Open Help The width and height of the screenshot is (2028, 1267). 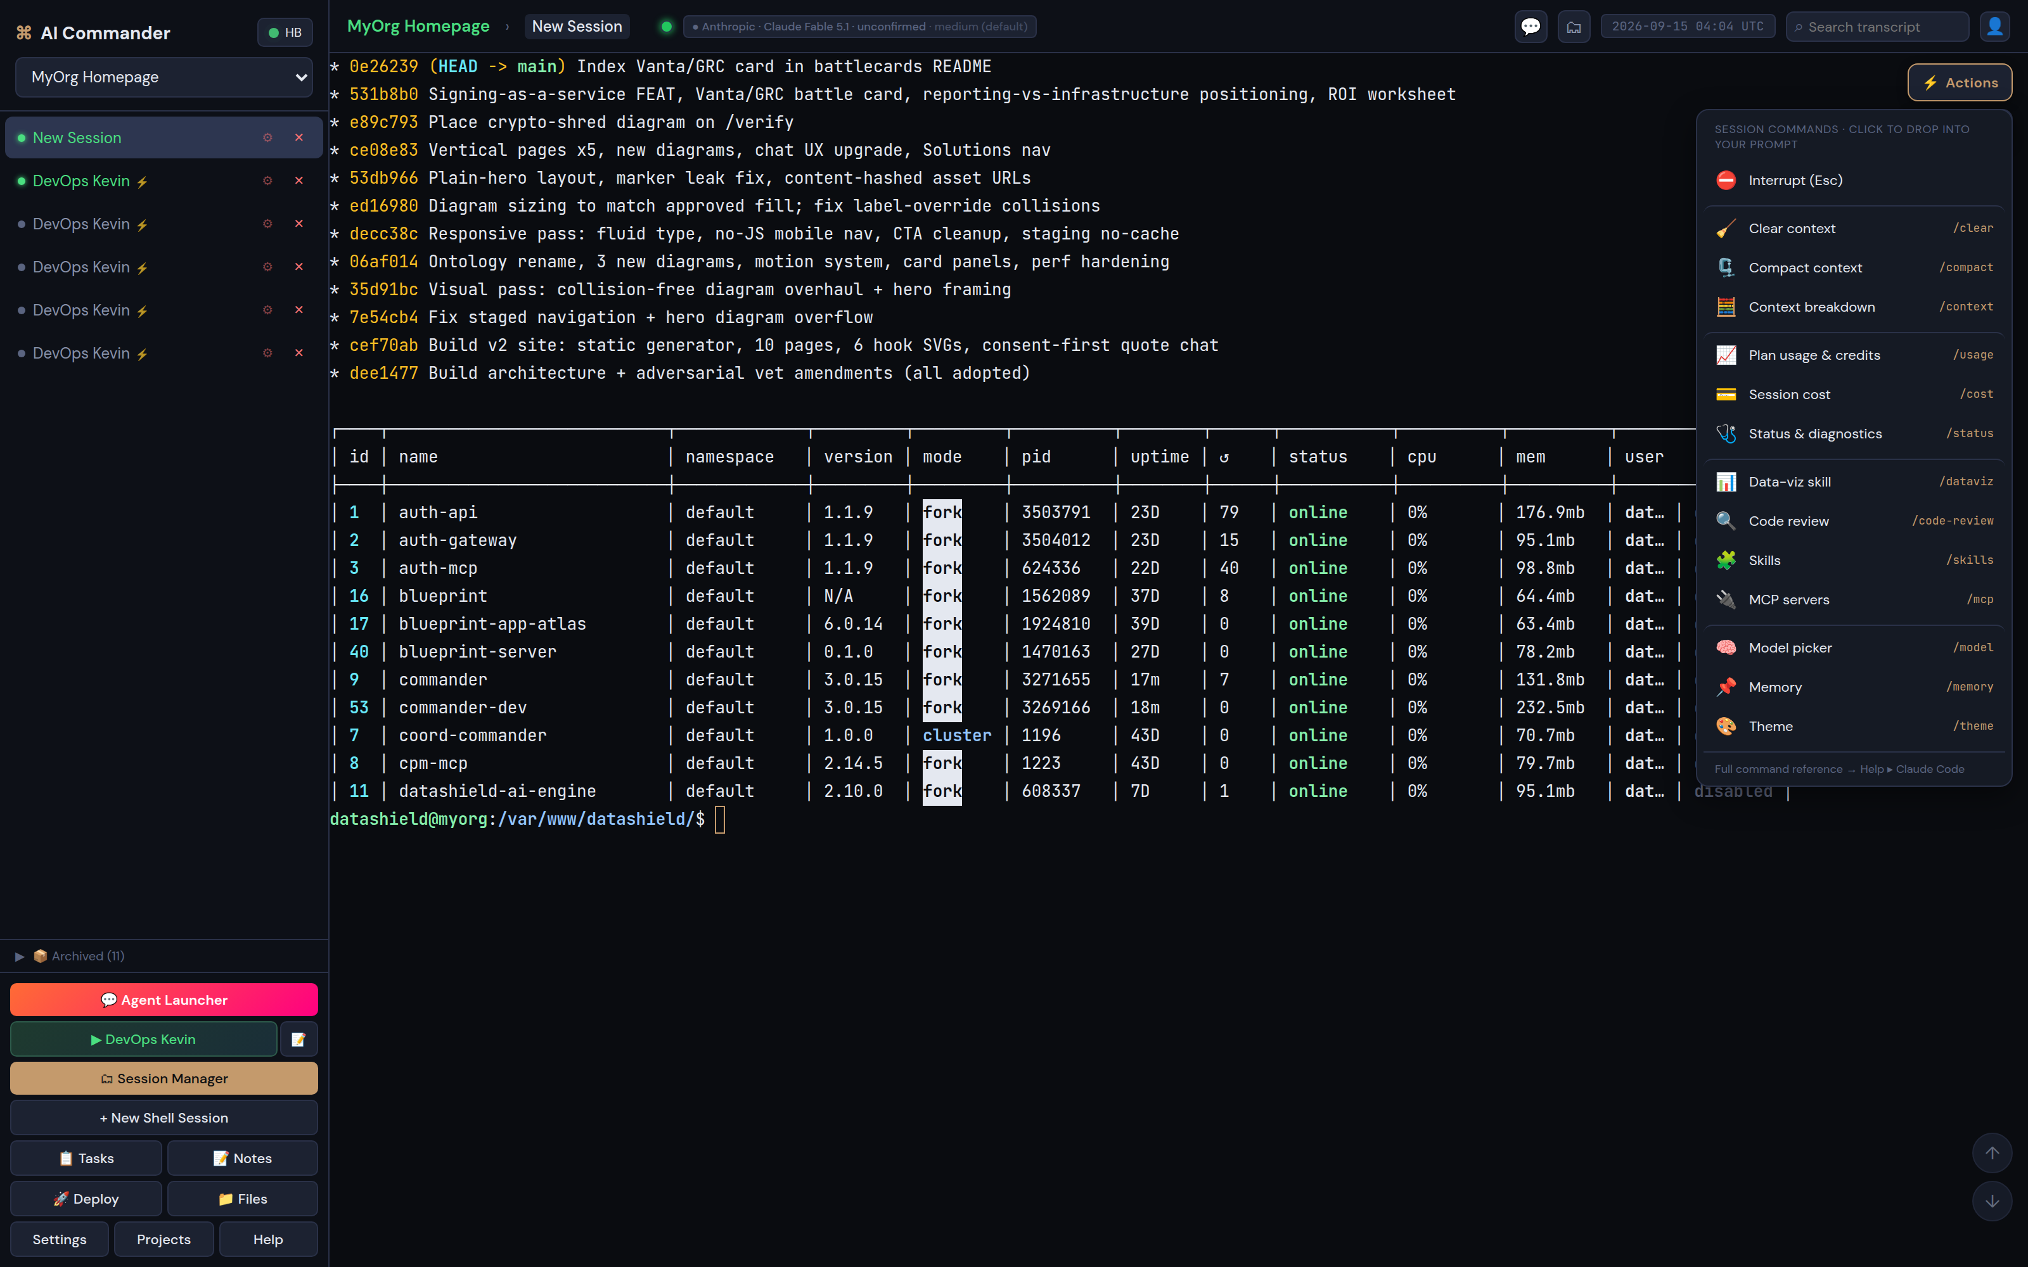coord(268,1239)
